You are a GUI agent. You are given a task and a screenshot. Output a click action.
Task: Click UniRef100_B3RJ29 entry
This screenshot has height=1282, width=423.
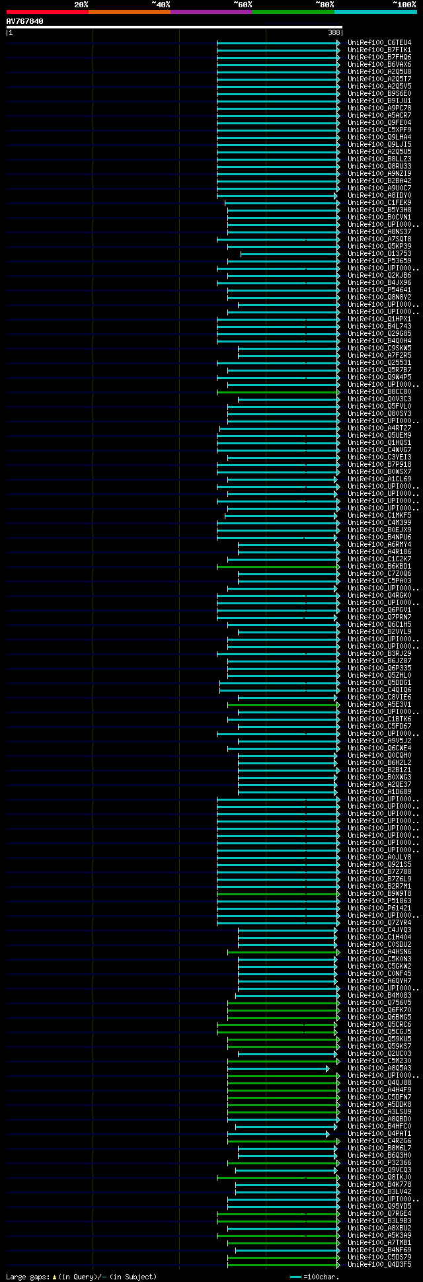tap(379, 654)
